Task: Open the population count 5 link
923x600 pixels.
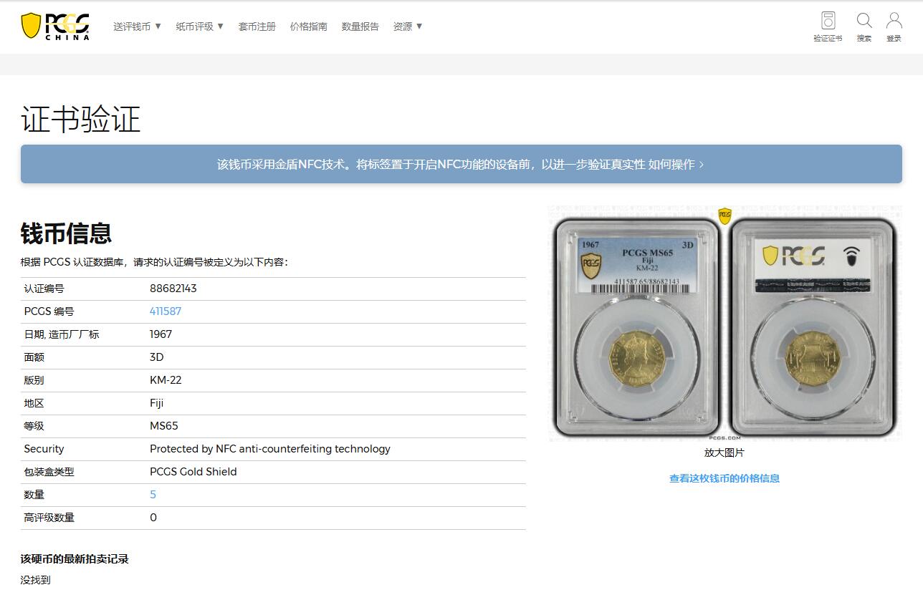Action: (x=153, y=495)
